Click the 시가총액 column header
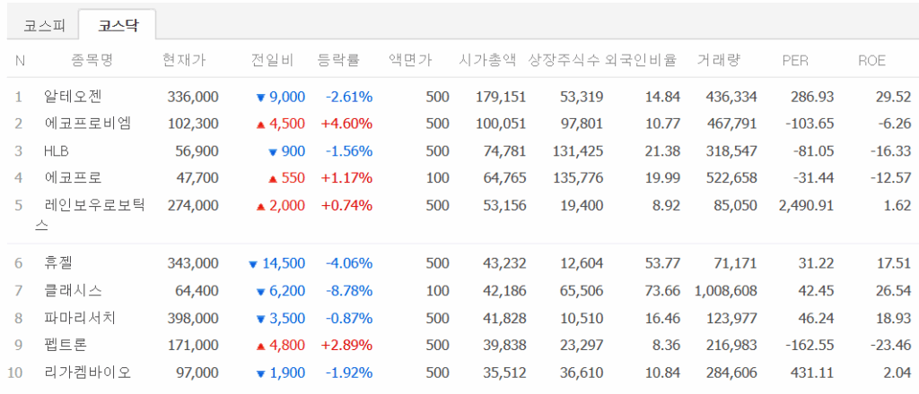Viewport: 919px width, 394px height. 488,60
